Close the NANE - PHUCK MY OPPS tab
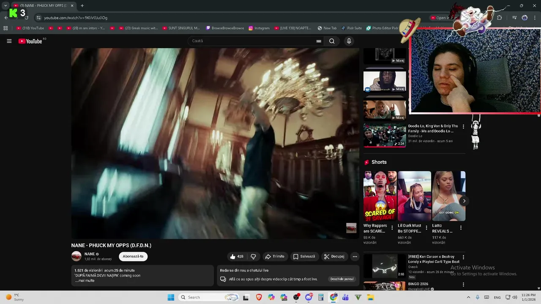This screenshot has width=541, height=304. pyautogui.click(x=72, y=5)
